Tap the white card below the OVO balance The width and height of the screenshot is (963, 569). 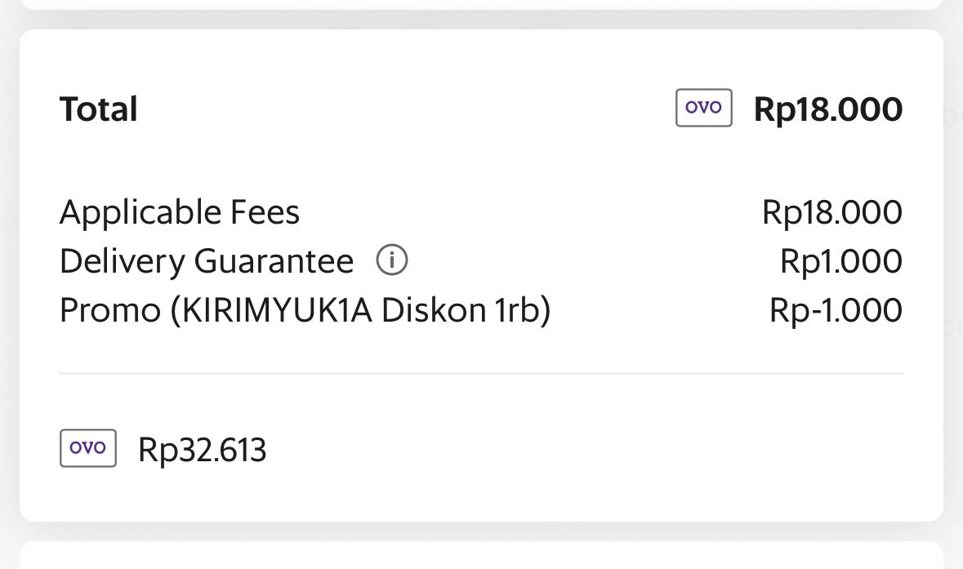[x=481, y=557]
